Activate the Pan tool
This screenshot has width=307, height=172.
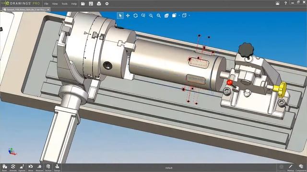[128, 16]
